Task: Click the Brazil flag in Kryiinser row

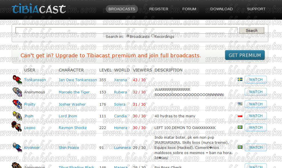Action: point(240,147)
